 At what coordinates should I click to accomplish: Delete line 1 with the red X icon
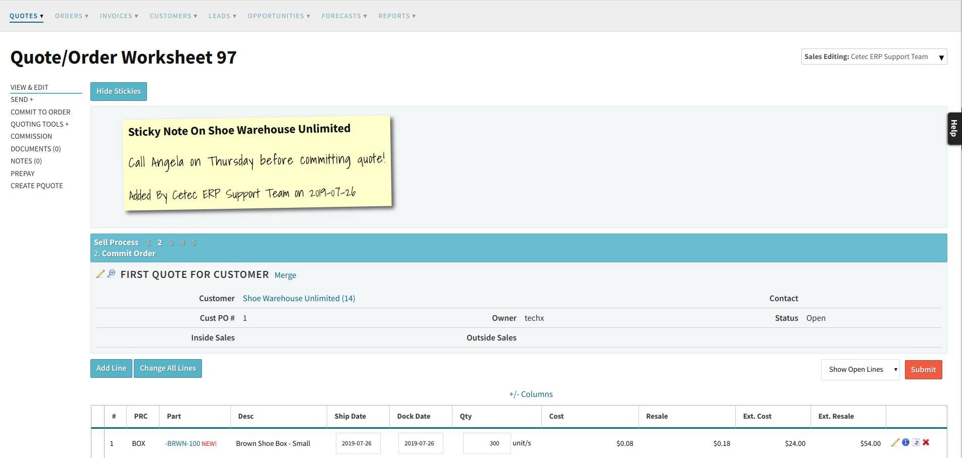[926, 442]
